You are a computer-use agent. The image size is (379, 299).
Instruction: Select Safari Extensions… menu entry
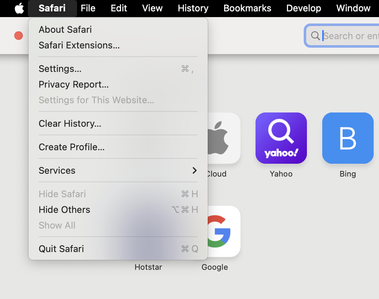[x=118, y=45]
